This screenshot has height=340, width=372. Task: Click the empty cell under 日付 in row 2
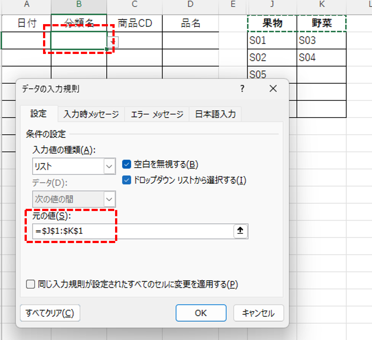26,40
